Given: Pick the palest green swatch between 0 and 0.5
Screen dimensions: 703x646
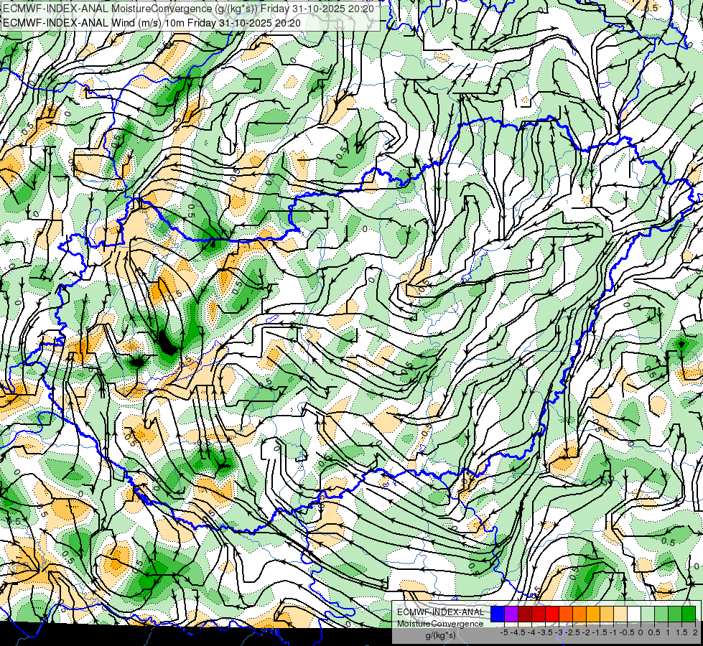Looking at the screenshot, I should click(x=648, y=614).
